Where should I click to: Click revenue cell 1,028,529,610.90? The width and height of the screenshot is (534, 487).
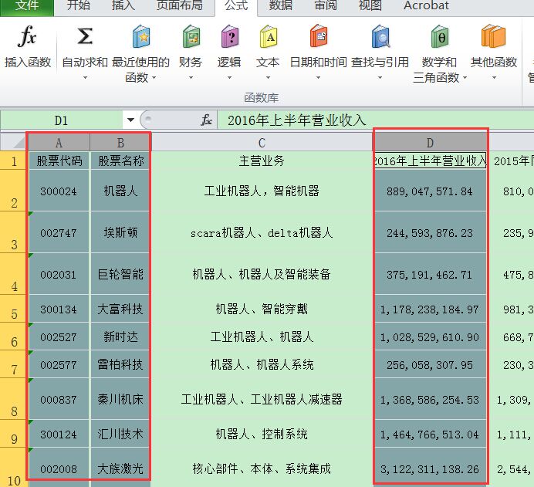point(430,337)
